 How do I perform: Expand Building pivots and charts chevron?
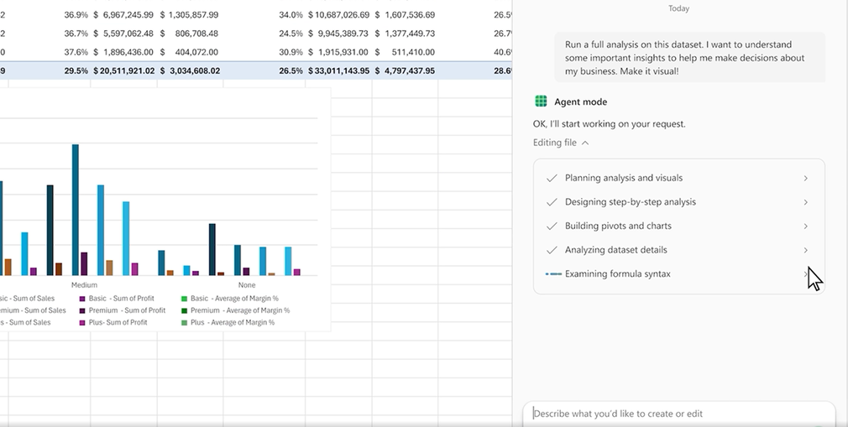[805, 227]
